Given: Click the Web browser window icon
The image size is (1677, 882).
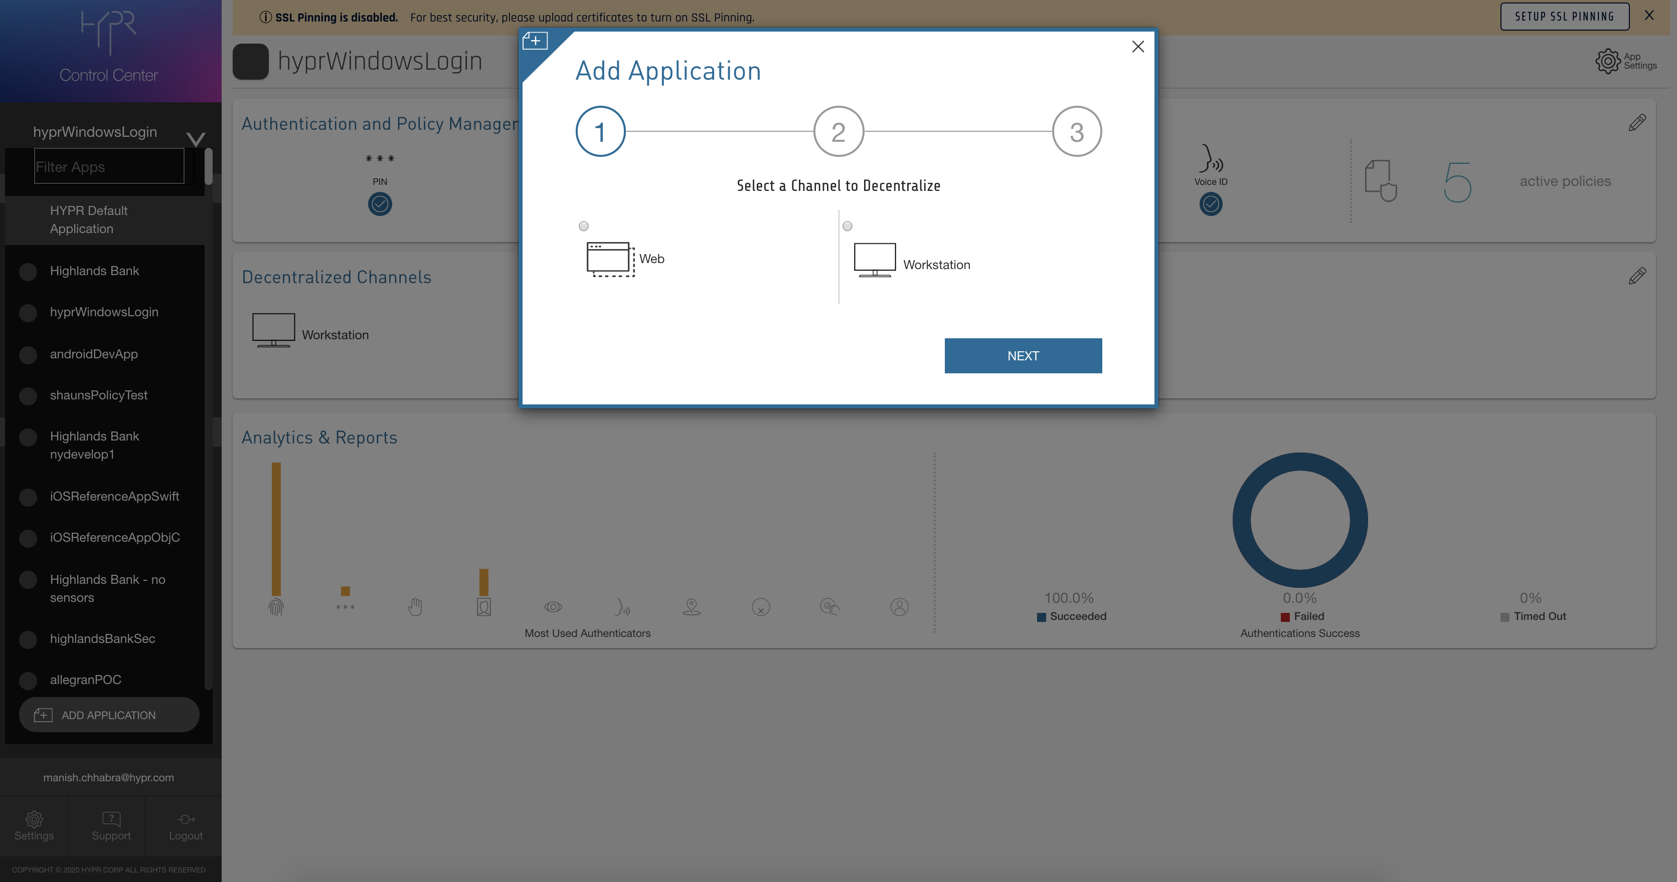Looking at the screenshot, I should [610, 259].
